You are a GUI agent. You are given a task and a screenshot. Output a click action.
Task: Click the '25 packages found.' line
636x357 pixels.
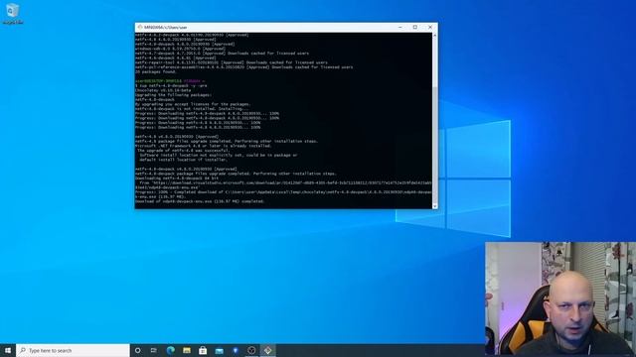156,71
